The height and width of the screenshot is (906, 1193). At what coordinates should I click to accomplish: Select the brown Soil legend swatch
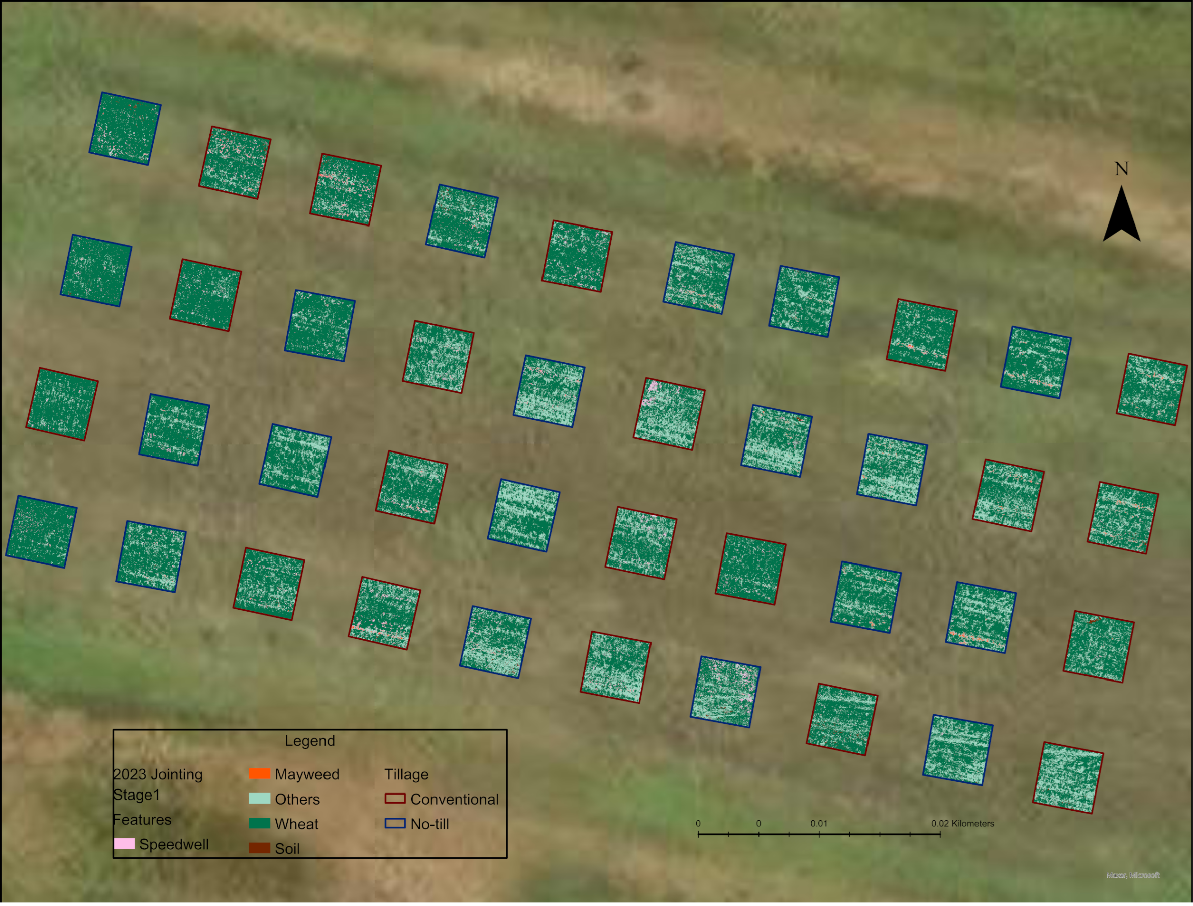tap(259, 848)
